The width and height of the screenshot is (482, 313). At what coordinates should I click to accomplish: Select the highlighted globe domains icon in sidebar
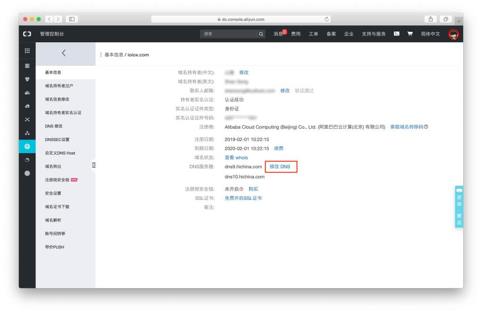[x=27, y=146]
